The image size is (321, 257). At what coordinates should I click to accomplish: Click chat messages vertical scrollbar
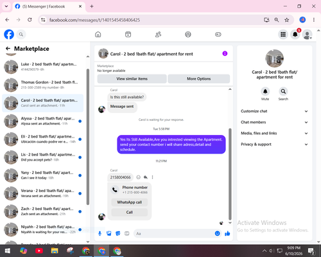click(x=230, y=174)
